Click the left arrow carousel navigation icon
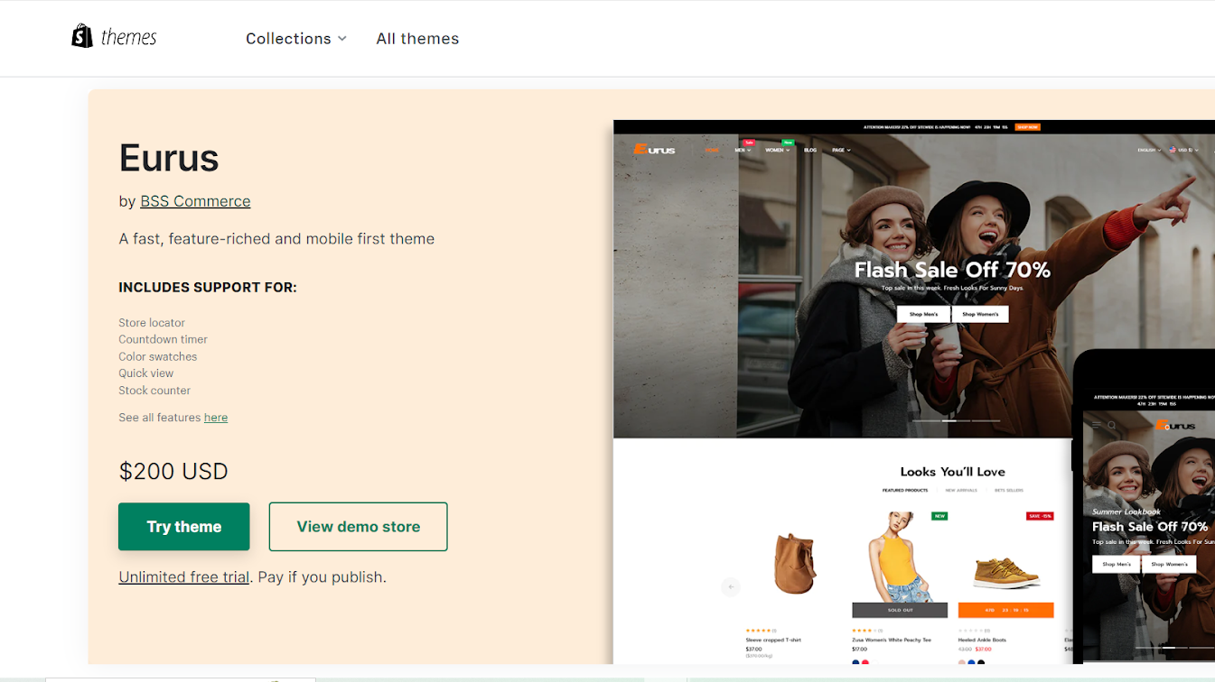The height and width of the screenshot is (682, 1215). pyautogui.click(x=731, y=586)
